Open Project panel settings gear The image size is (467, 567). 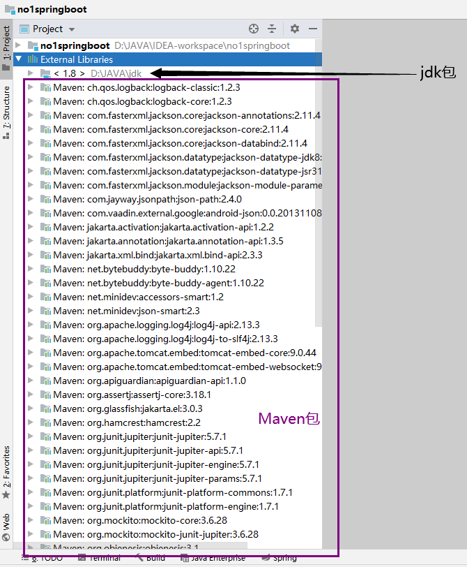295,29
